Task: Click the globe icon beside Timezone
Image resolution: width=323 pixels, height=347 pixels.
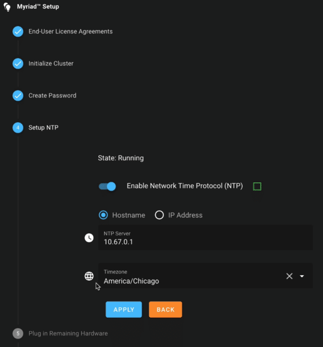Action: (89, 276)
